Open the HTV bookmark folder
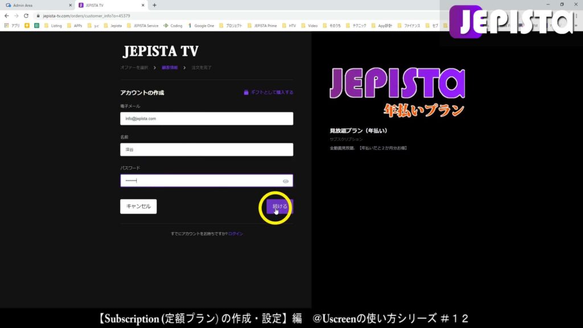This screenshot has width=583, height=328. coord(289,26)
